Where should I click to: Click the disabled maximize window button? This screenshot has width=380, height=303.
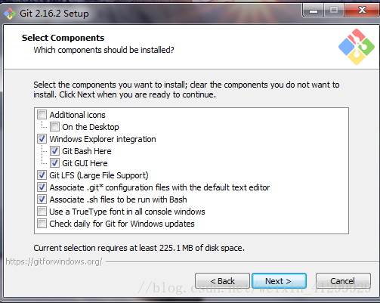[x=334, y=11]
